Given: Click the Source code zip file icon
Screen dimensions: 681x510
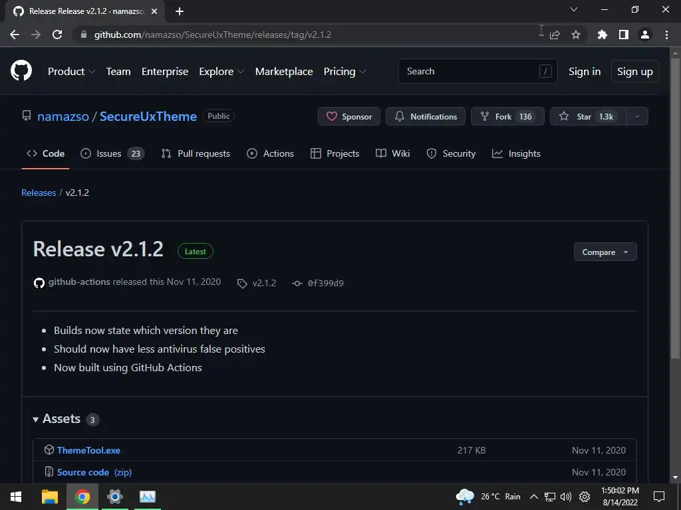Looking at the screenshot, I should (x=49, y=471).
